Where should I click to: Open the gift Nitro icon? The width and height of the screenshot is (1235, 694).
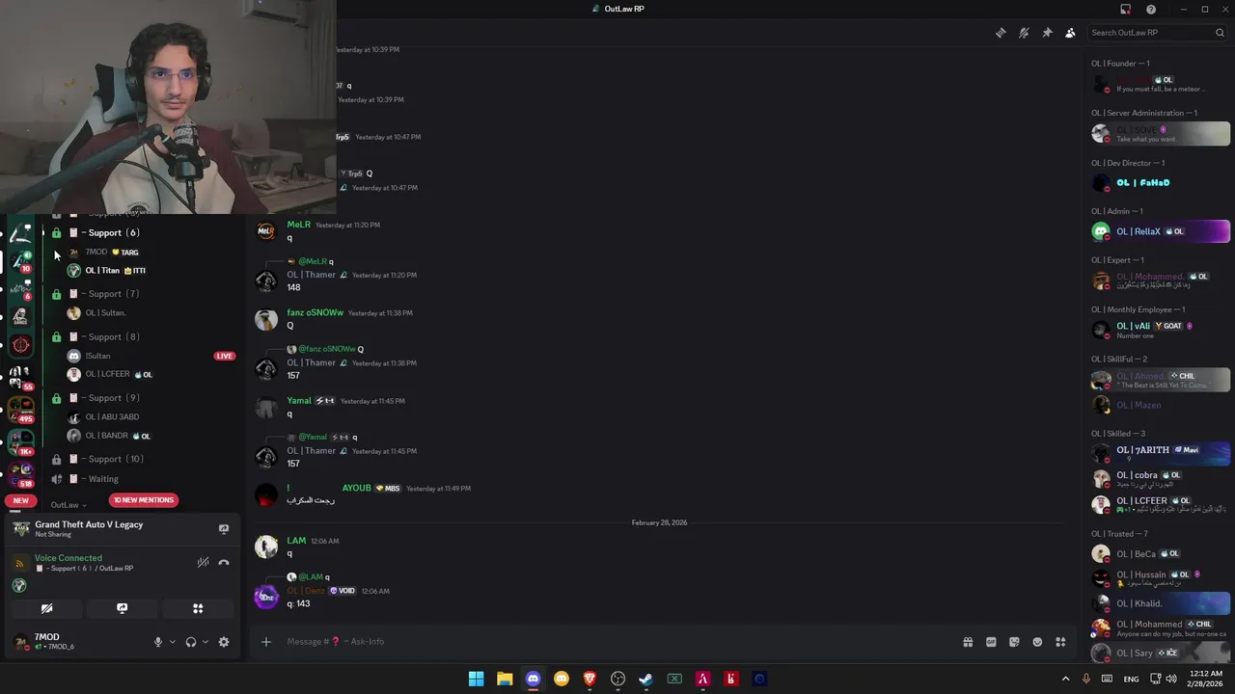[x=968, y=642]
